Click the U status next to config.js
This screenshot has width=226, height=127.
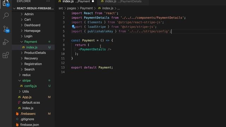[49, 86]
